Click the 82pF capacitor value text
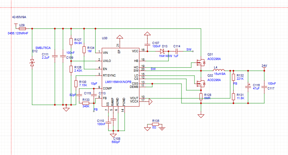The width and height of the screenshot is (288, 155). pos(73,95)
